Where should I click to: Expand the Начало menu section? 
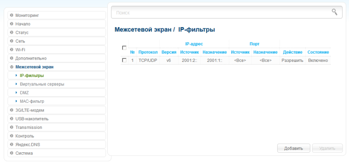point(57,24)
